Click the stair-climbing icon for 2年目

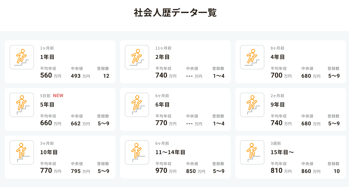(137, 57)
